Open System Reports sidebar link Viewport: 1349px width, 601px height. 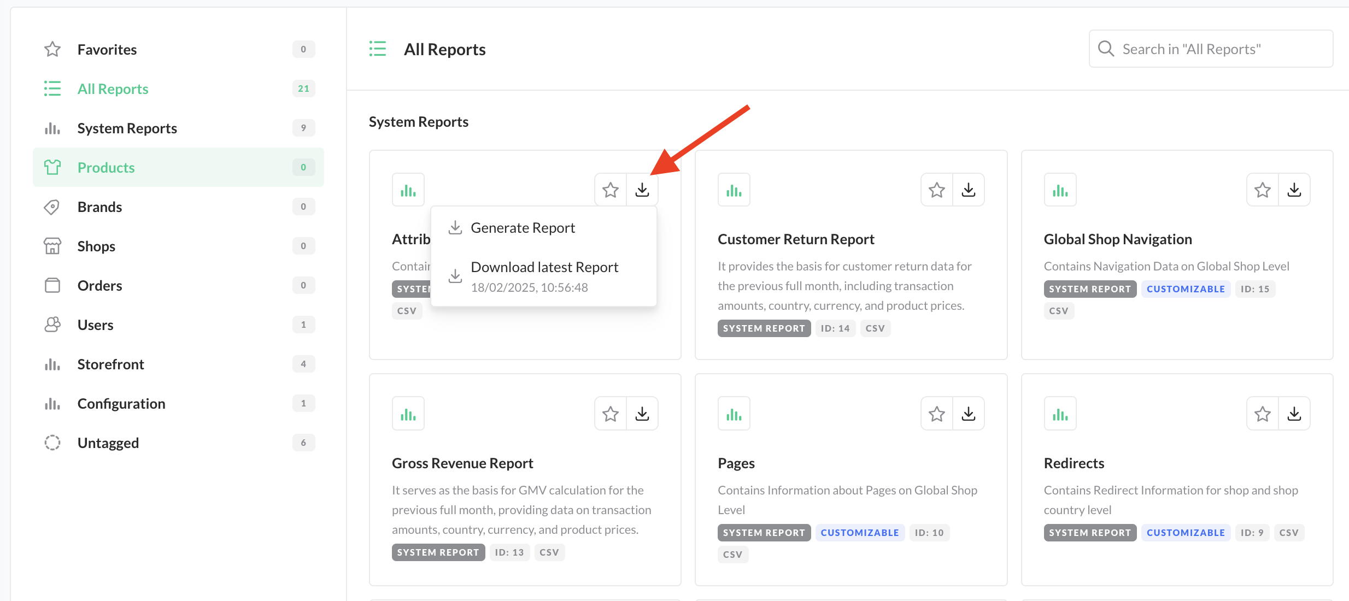127,128
